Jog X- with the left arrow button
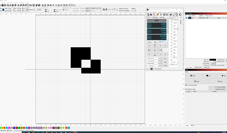 pyautogui.click(x=150, y=50)
